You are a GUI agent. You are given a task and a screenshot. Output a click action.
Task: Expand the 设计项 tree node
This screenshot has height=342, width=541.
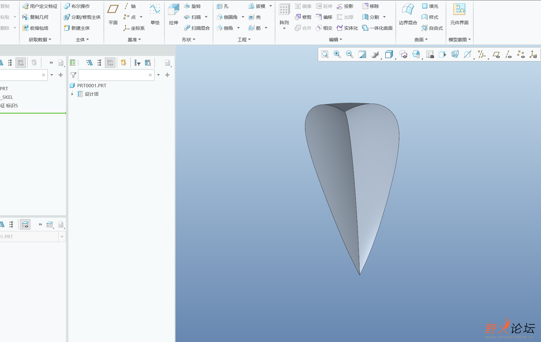point(72,94)
